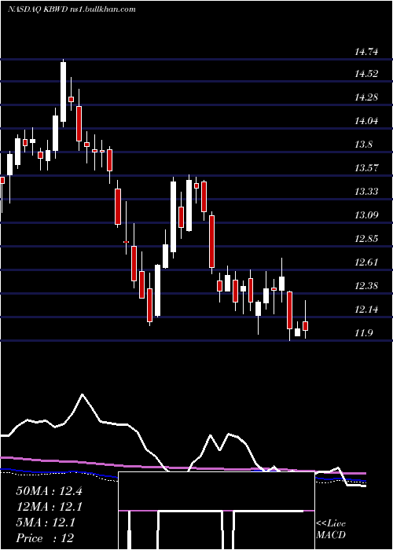The image size is (393, 550).
Task: Click the 13.09 price axis label
Action: tap(366, 215)
